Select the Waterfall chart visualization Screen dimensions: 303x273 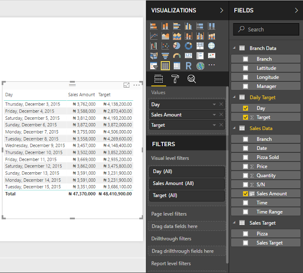coord(153,46)
